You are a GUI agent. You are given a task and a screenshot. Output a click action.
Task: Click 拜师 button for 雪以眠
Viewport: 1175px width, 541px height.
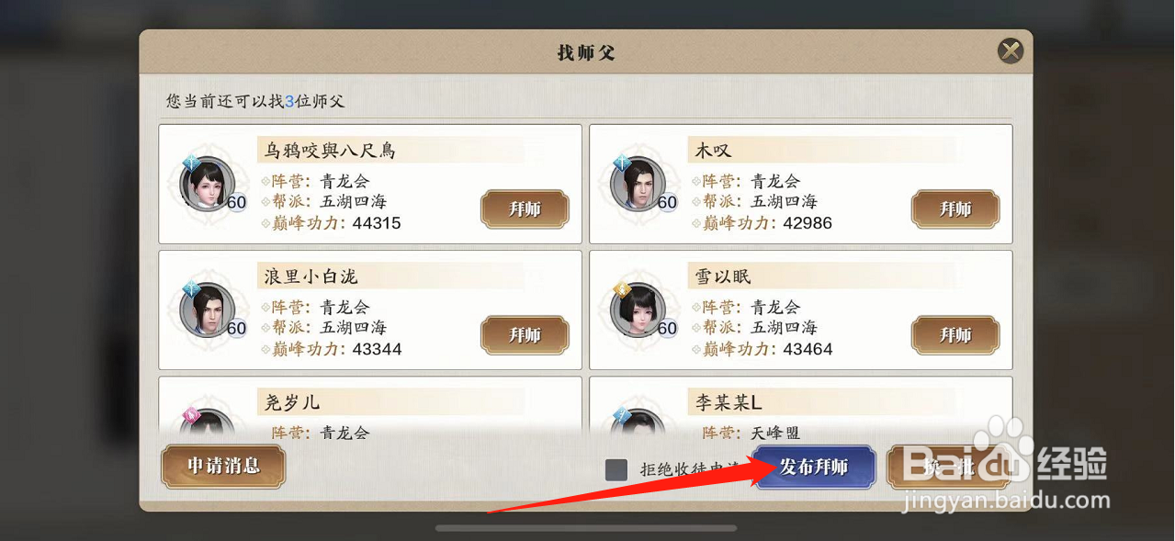[x=955, y=335]
